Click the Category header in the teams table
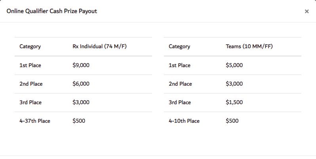The height and width of the screenshot is (159, 316). [179, 47]
